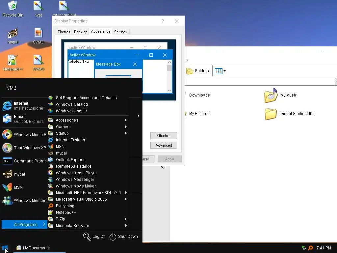Screen dimensions: 337x253
Task: Click preview window scrollbar down arrow
Action: click(169, 91)
